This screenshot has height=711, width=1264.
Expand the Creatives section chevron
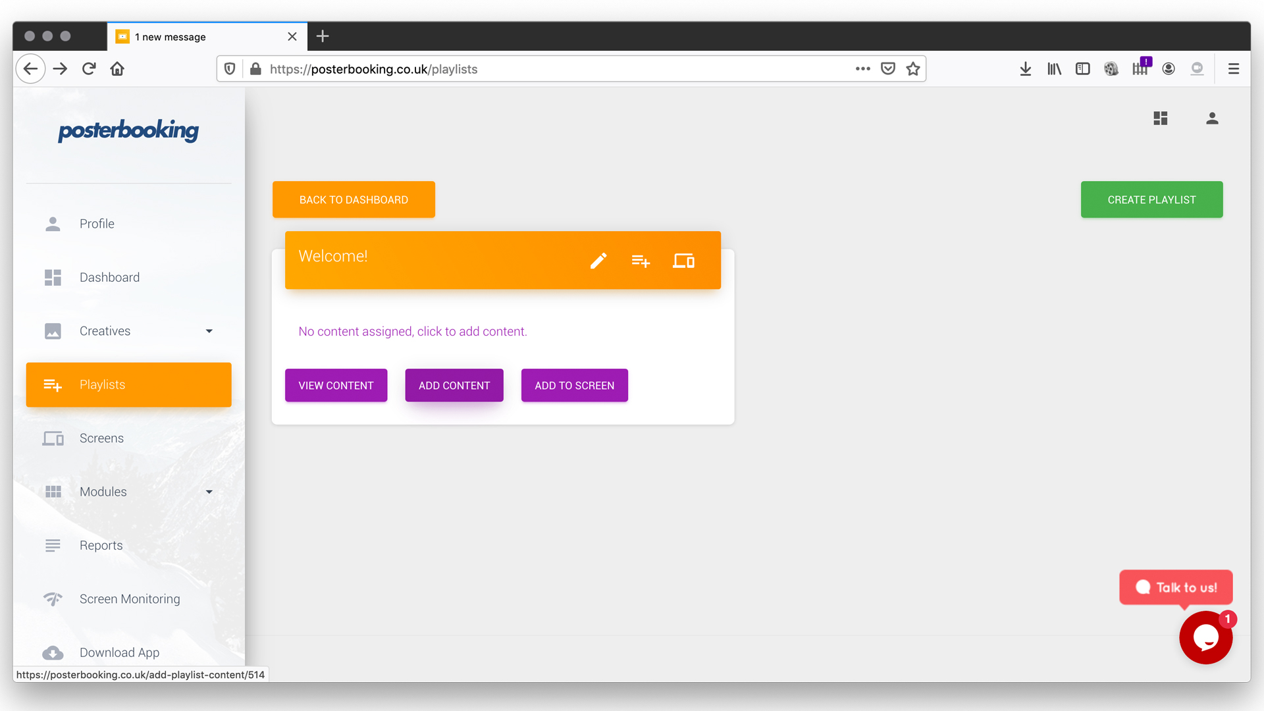[x=209, y=331]
